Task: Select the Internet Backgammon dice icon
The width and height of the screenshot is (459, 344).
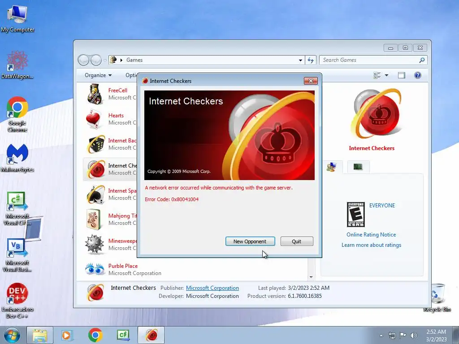Action: 95,144
